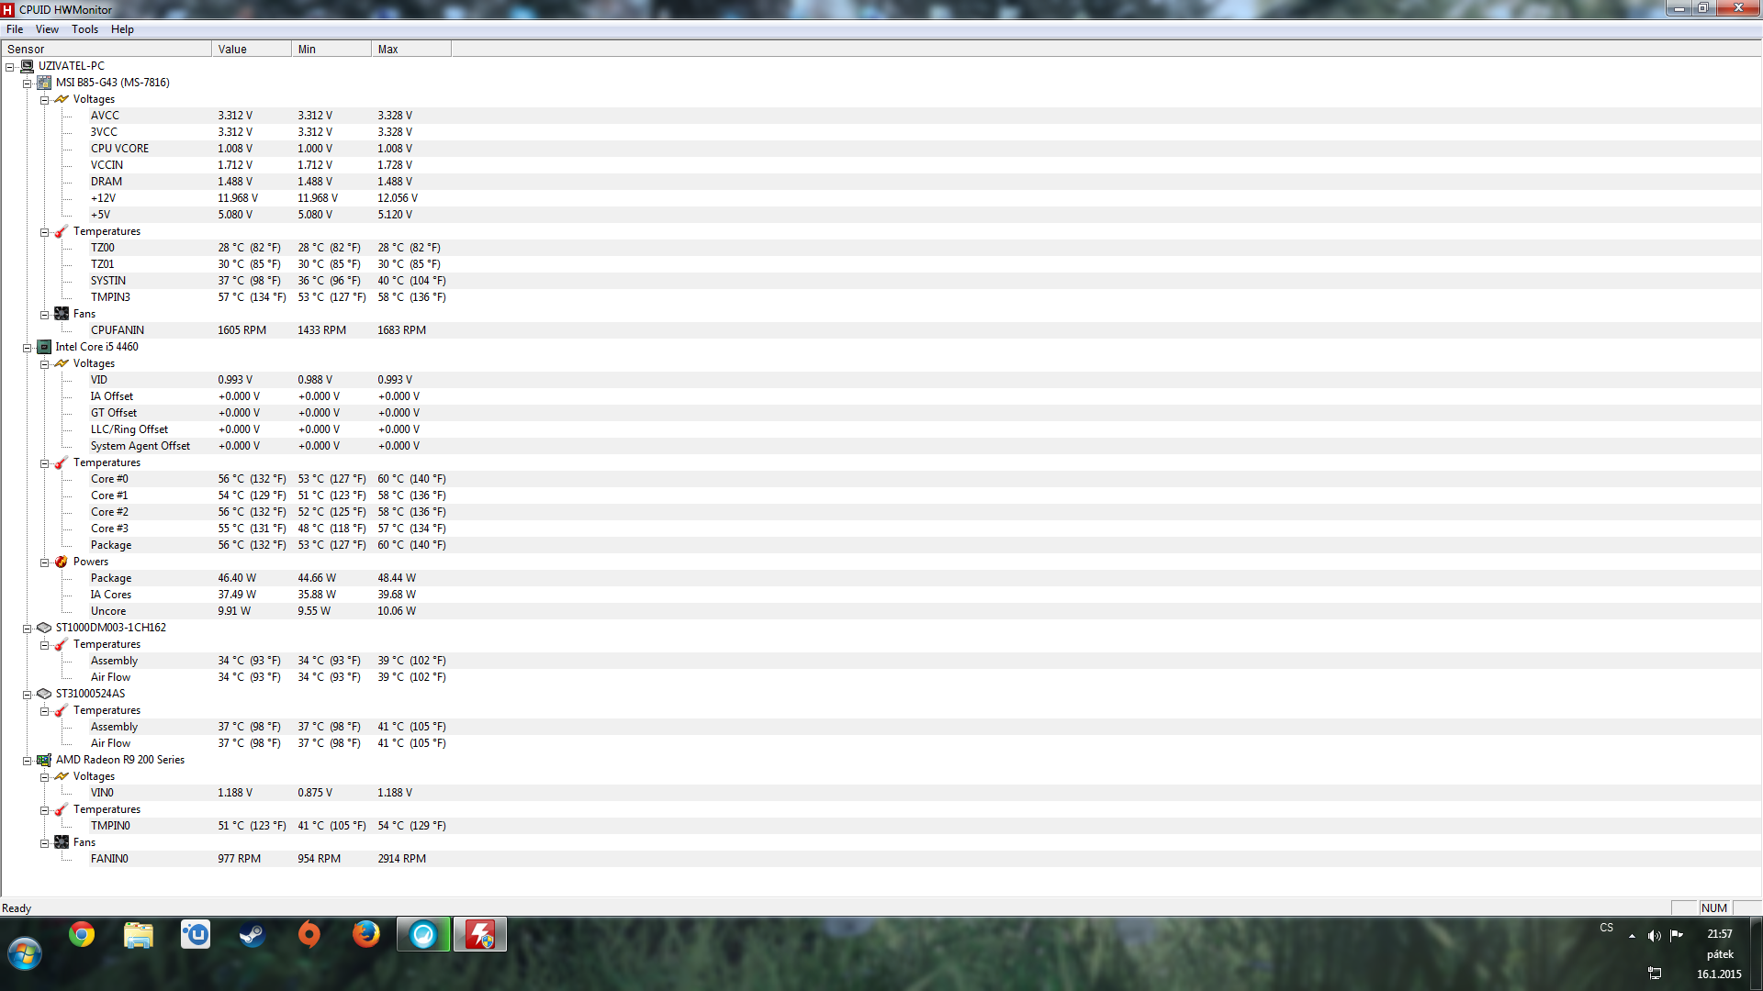
Task: Collapse the motherboard Fans group
Action: (x=44, y=315)
